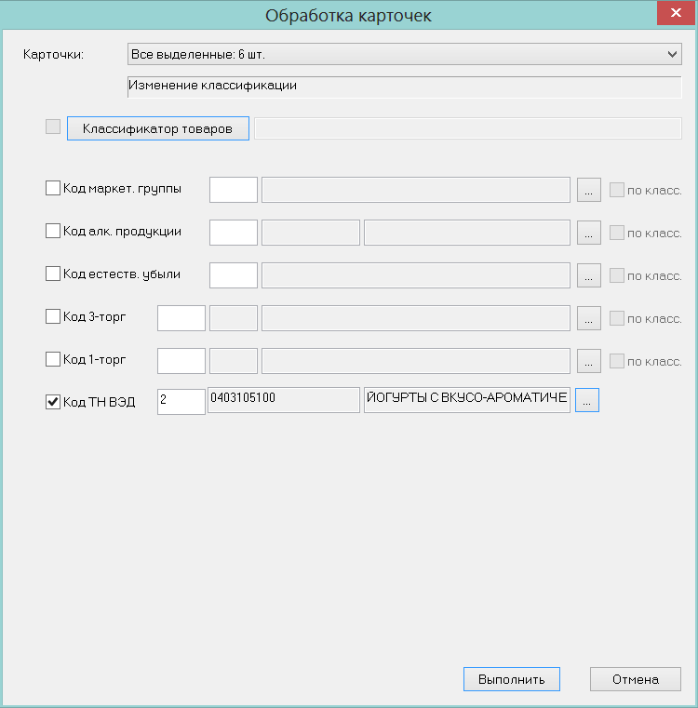Tick the Код алк. продукции checkbox
Screen dimensions: 698x708
pos(53,231)
